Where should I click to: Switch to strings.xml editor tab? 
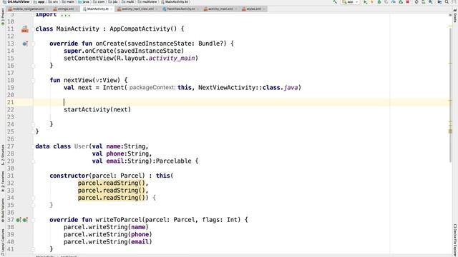(x=65, y=9)
